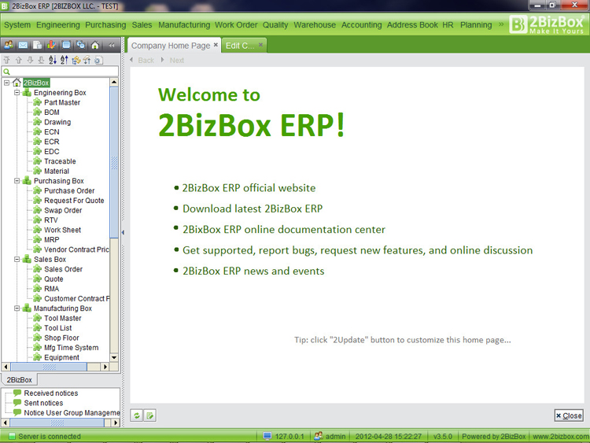Close the Edit C... tab
590x443 pixels.
[260, 45]
